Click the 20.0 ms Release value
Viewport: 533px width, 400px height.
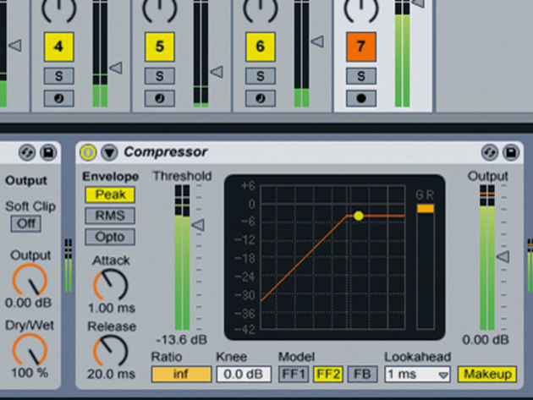[x=111, y=374]
